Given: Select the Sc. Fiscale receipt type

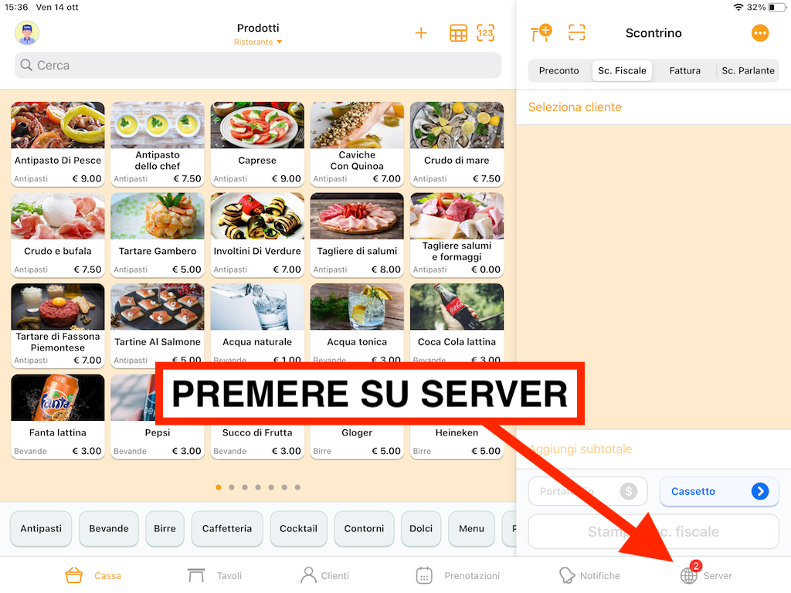Looking at the screenshot, I should point(622,70).
